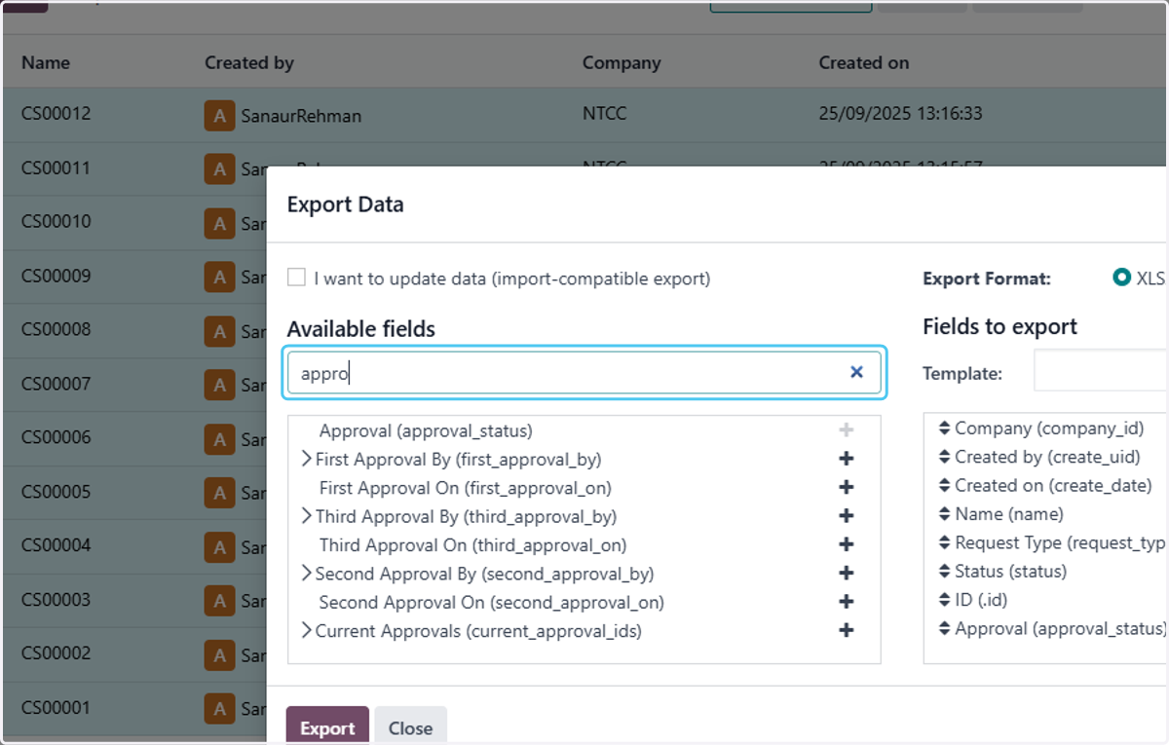The image size is (1169, 745).
Task: Expand Current Approvals field tree
Action: [306, 630]
